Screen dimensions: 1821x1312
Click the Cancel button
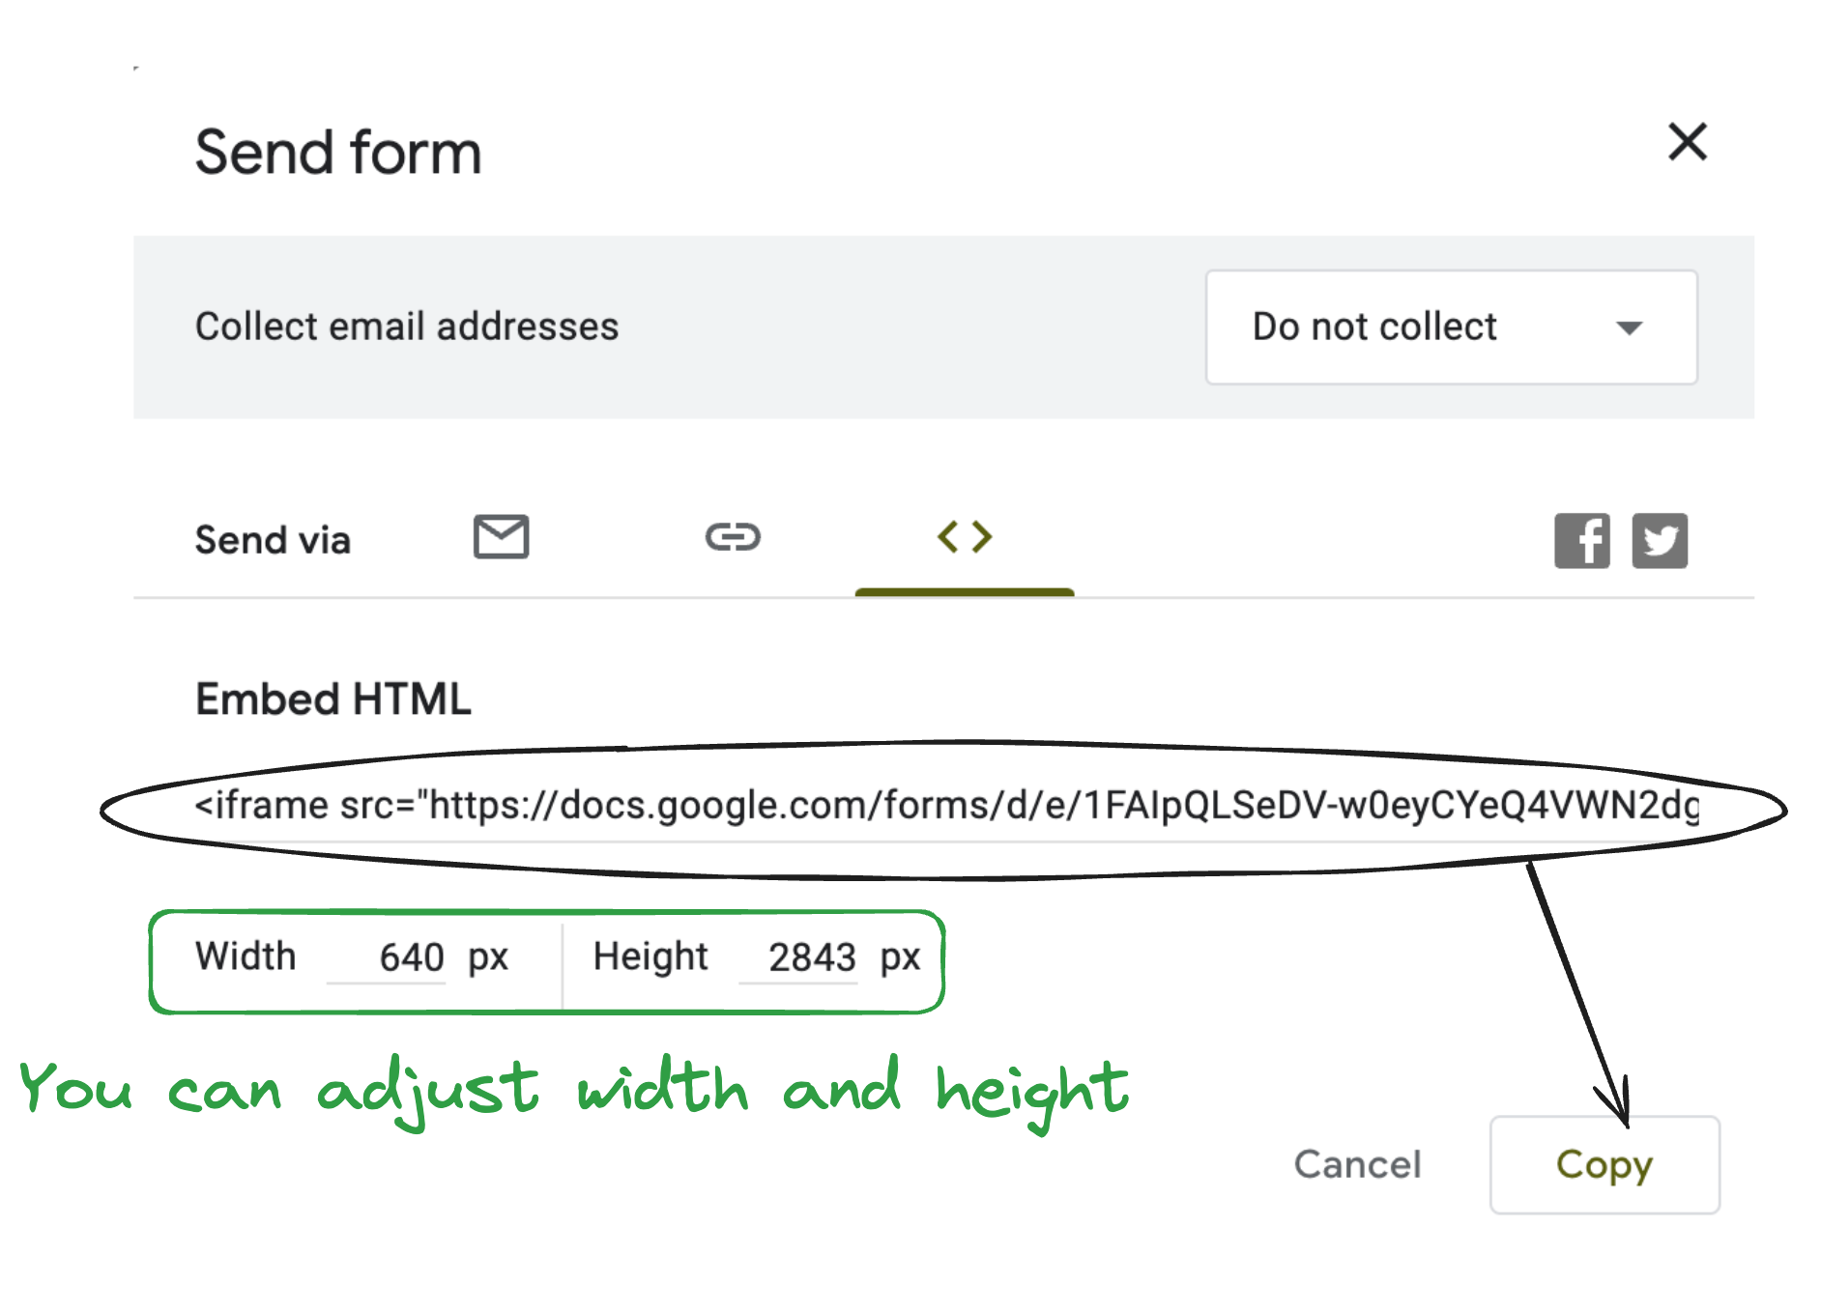coord(1358,1164)
